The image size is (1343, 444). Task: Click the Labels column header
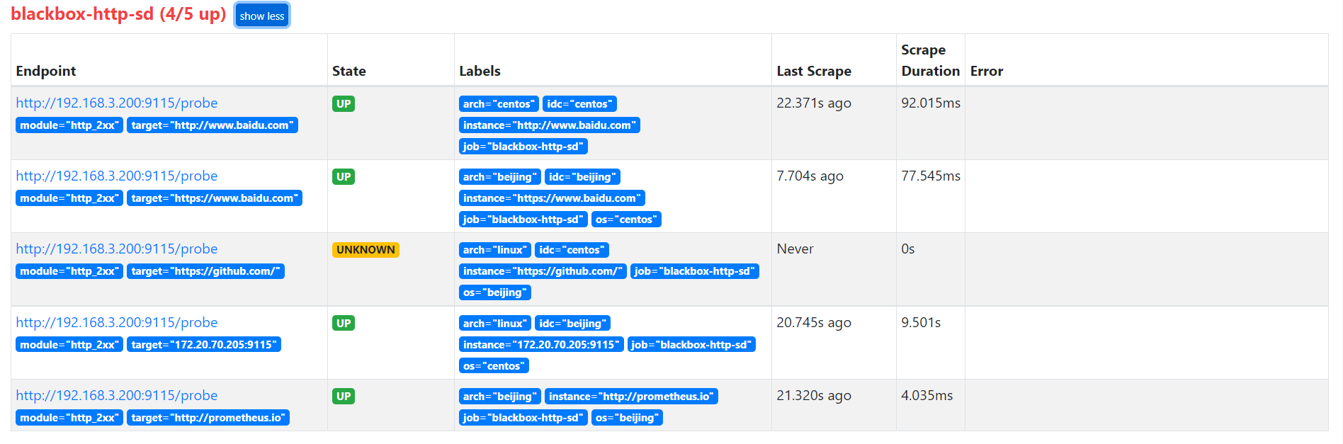480,71
